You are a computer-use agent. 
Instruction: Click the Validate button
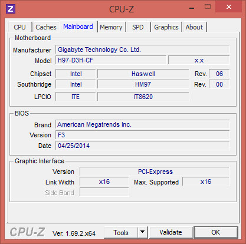pos(170,232)
